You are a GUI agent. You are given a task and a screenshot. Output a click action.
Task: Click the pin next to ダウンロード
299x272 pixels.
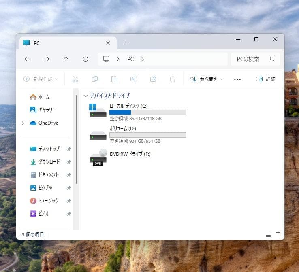(69, 162)
